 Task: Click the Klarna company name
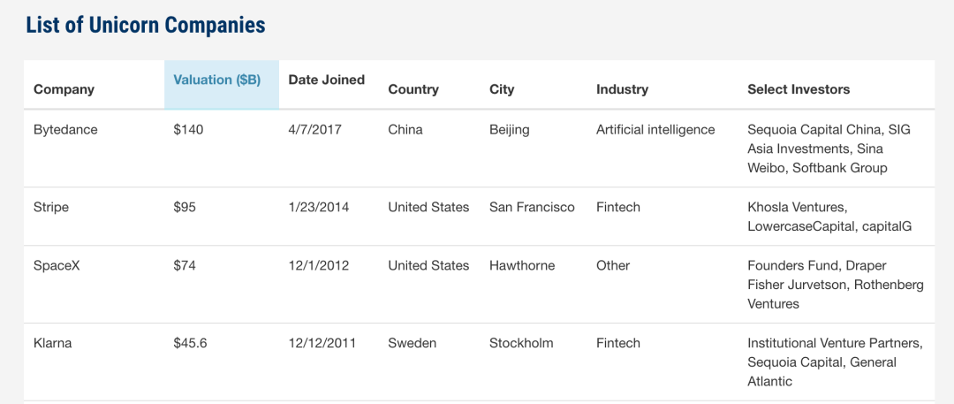pyautogui.click(x=52, y=344)
